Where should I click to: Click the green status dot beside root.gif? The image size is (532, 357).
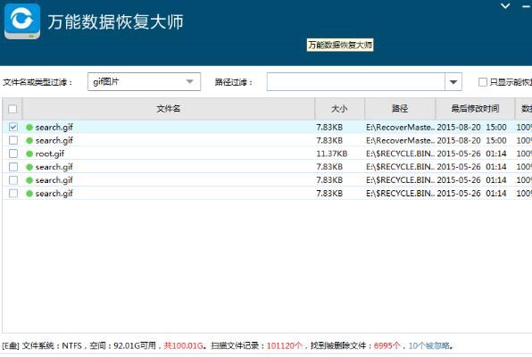(x=29, y=154)
